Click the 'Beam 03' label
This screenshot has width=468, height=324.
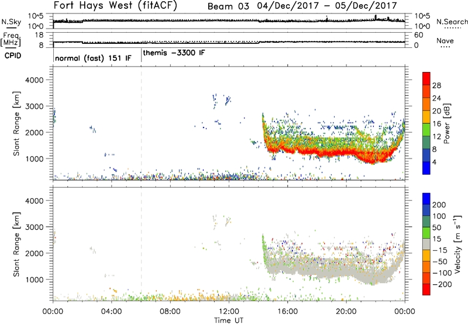pyautogui.click(x=228, y=6)
